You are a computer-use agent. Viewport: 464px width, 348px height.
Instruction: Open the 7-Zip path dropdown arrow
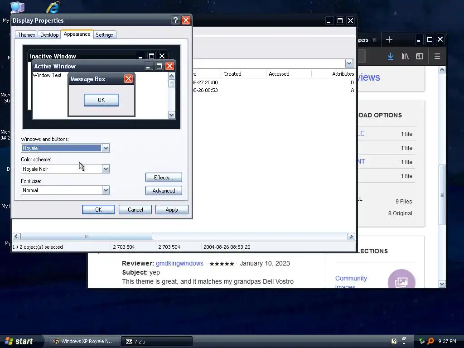[349, 63]
